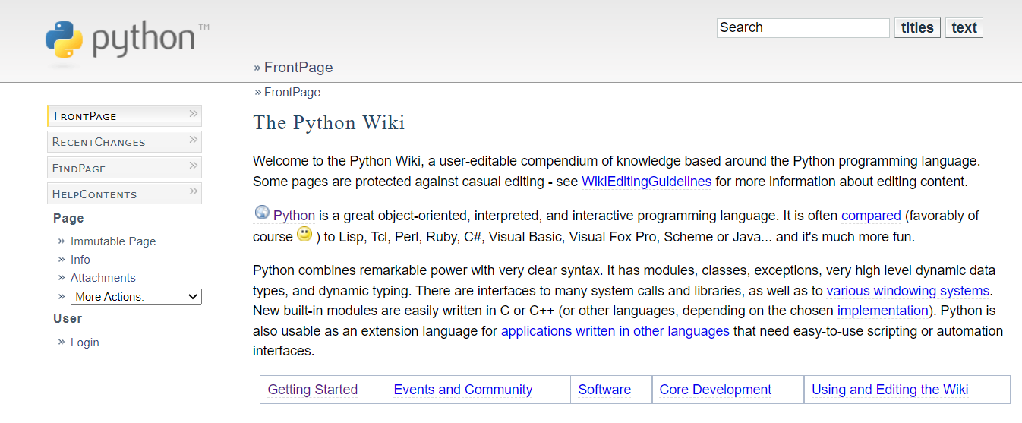Click the chevron arrow on the RecentChanges item

193,140
